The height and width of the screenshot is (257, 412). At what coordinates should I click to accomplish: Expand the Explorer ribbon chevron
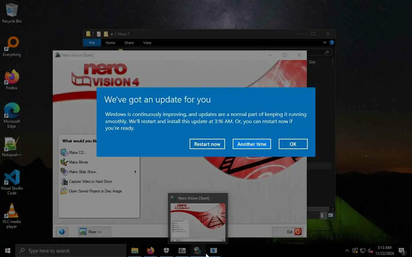click(x=325, y=42)
